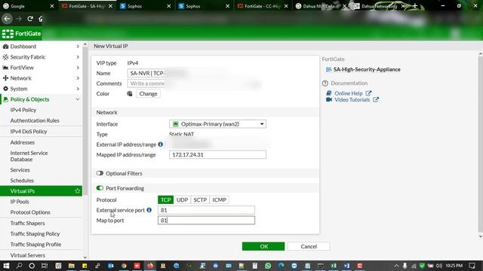Screen dimensions: 483x271
Task: Open taskbar search magnifier
Action: coord(19,266)
